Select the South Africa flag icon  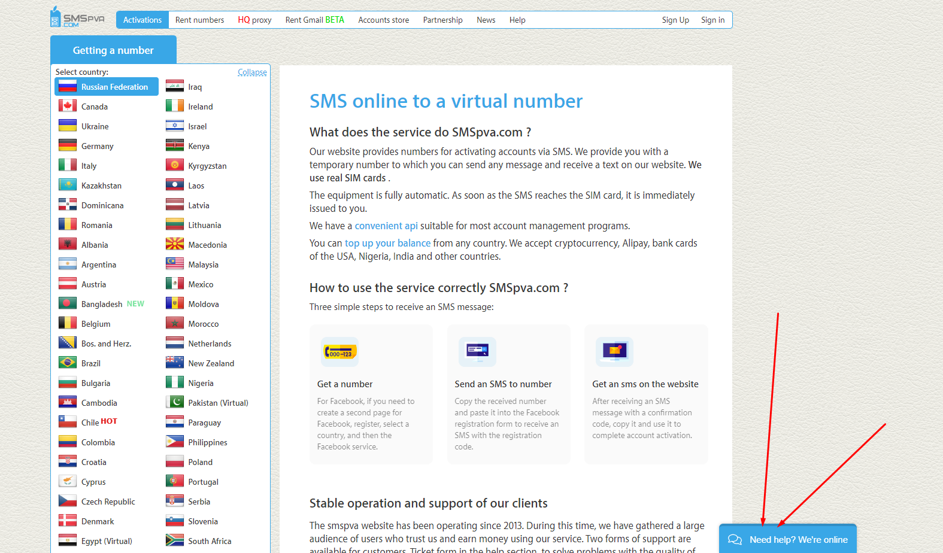pyautogui.click(x=175, y=540)
